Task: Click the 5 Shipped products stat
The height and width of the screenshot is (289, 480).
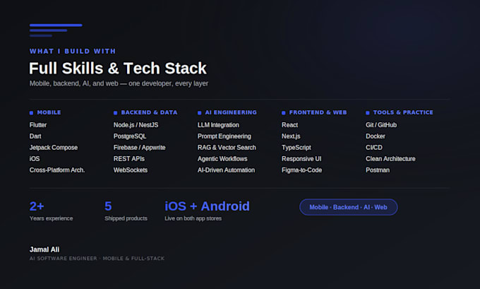Action: point(126,211)
